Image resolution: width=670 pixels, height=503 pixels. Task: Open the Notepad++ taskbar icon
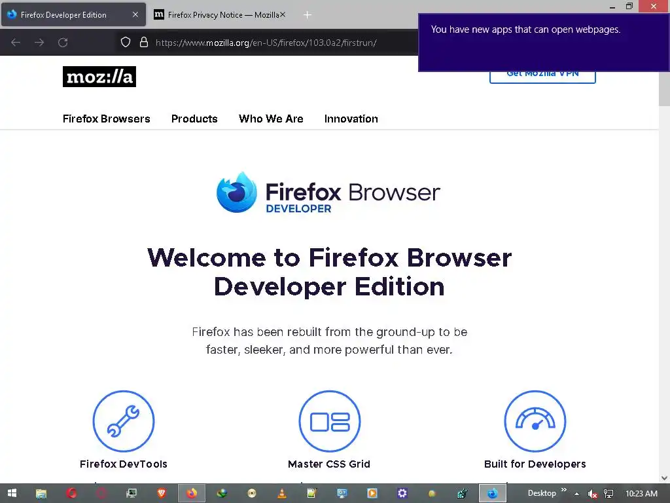(x=312, y=494)
